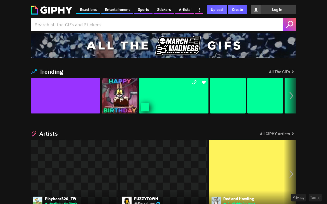The image size is (327, 204).
Task: Open the All The GIFs link
Action: click(282, 72)
